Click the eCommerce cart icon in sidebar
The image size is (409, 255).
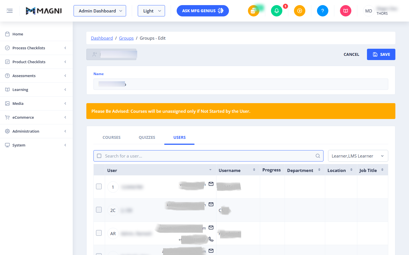coord(7,117)
